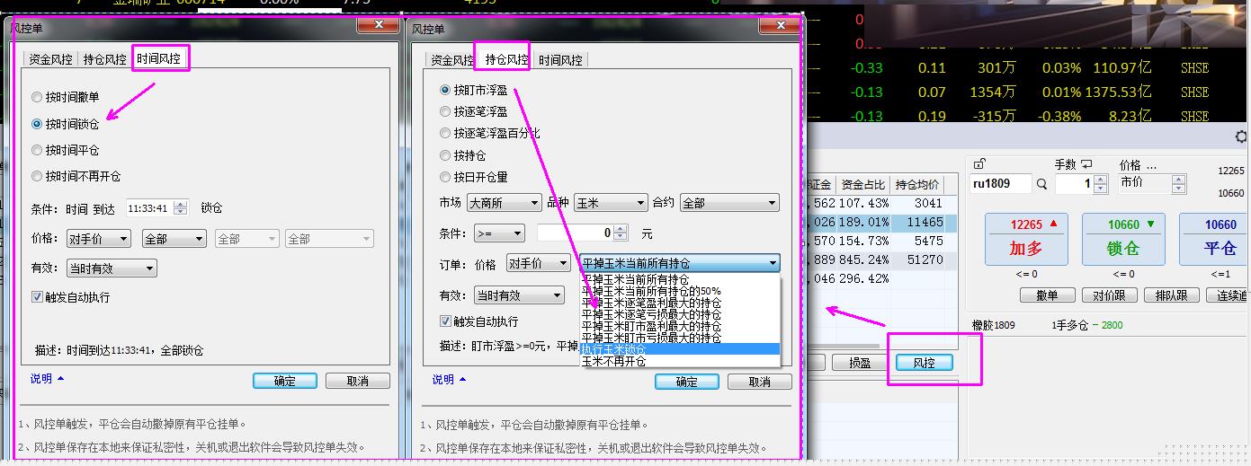Open the 有效 当时有效 dropdown in the time-risk dialog
Viewport: 1251px width, 466px height.
[x=111, y=268]
